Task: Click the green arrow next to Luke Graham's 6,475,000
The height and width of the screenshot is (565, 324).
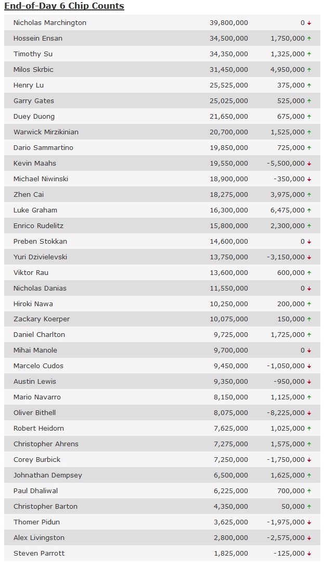Action: (x=309, y=210)
